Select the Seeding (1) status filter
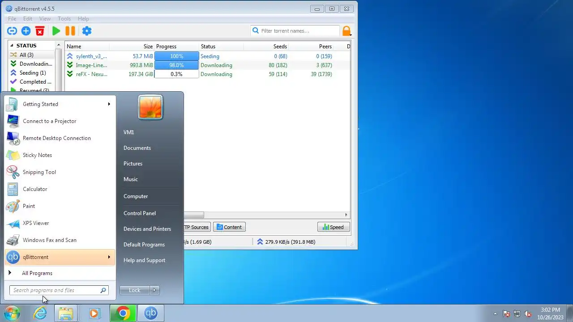573x322 pixels. pos(32,73)
